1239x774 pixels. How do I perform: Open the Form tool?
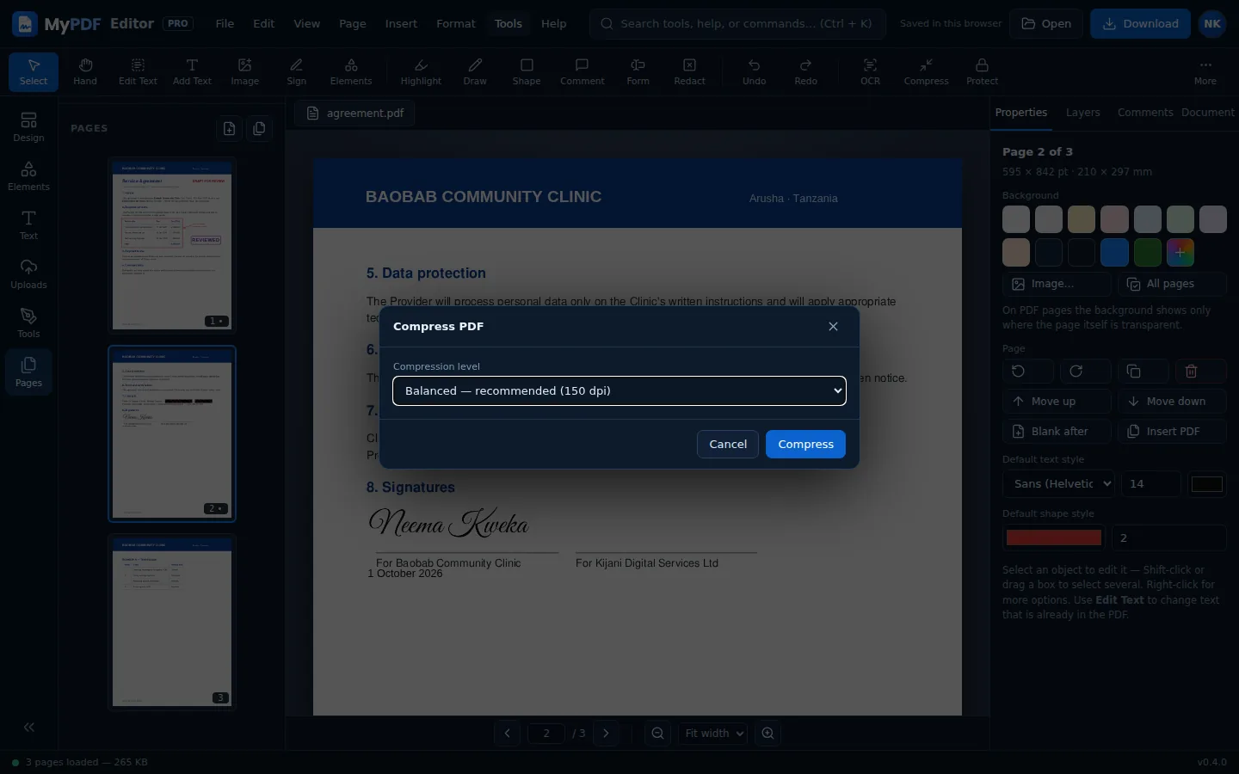point(638,71)
